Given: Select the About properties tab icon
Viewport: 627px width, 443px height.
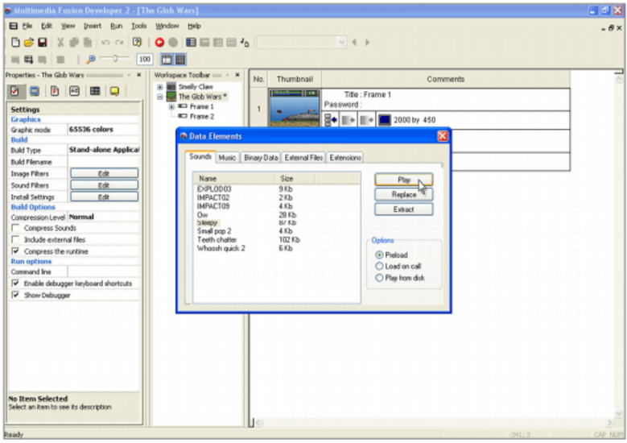Looking at the screenshot, I should tap(114, 91).
